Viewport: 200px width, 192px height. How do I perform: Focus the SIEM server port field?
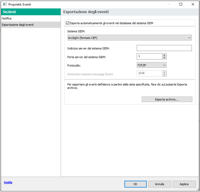(149, 57)
